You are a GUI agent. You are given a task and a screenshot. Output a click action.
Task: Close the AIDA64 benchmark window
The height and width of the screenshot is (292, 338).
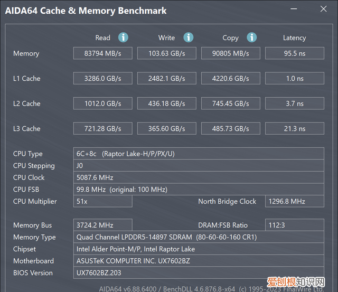[323, 10]
